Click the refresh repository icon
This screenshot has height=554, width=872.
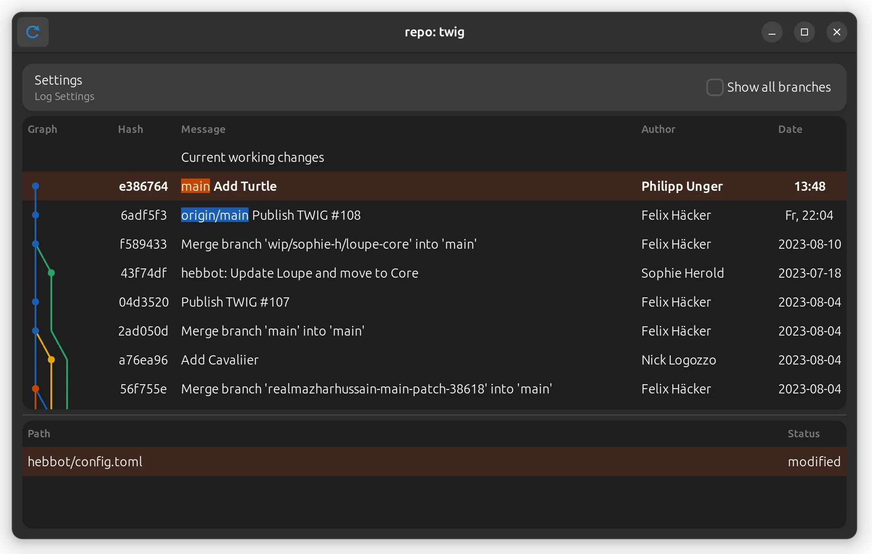33,32
